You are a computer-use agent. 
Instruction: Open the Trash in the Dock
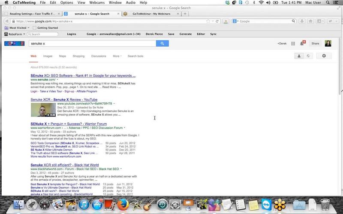click(325, 205)
